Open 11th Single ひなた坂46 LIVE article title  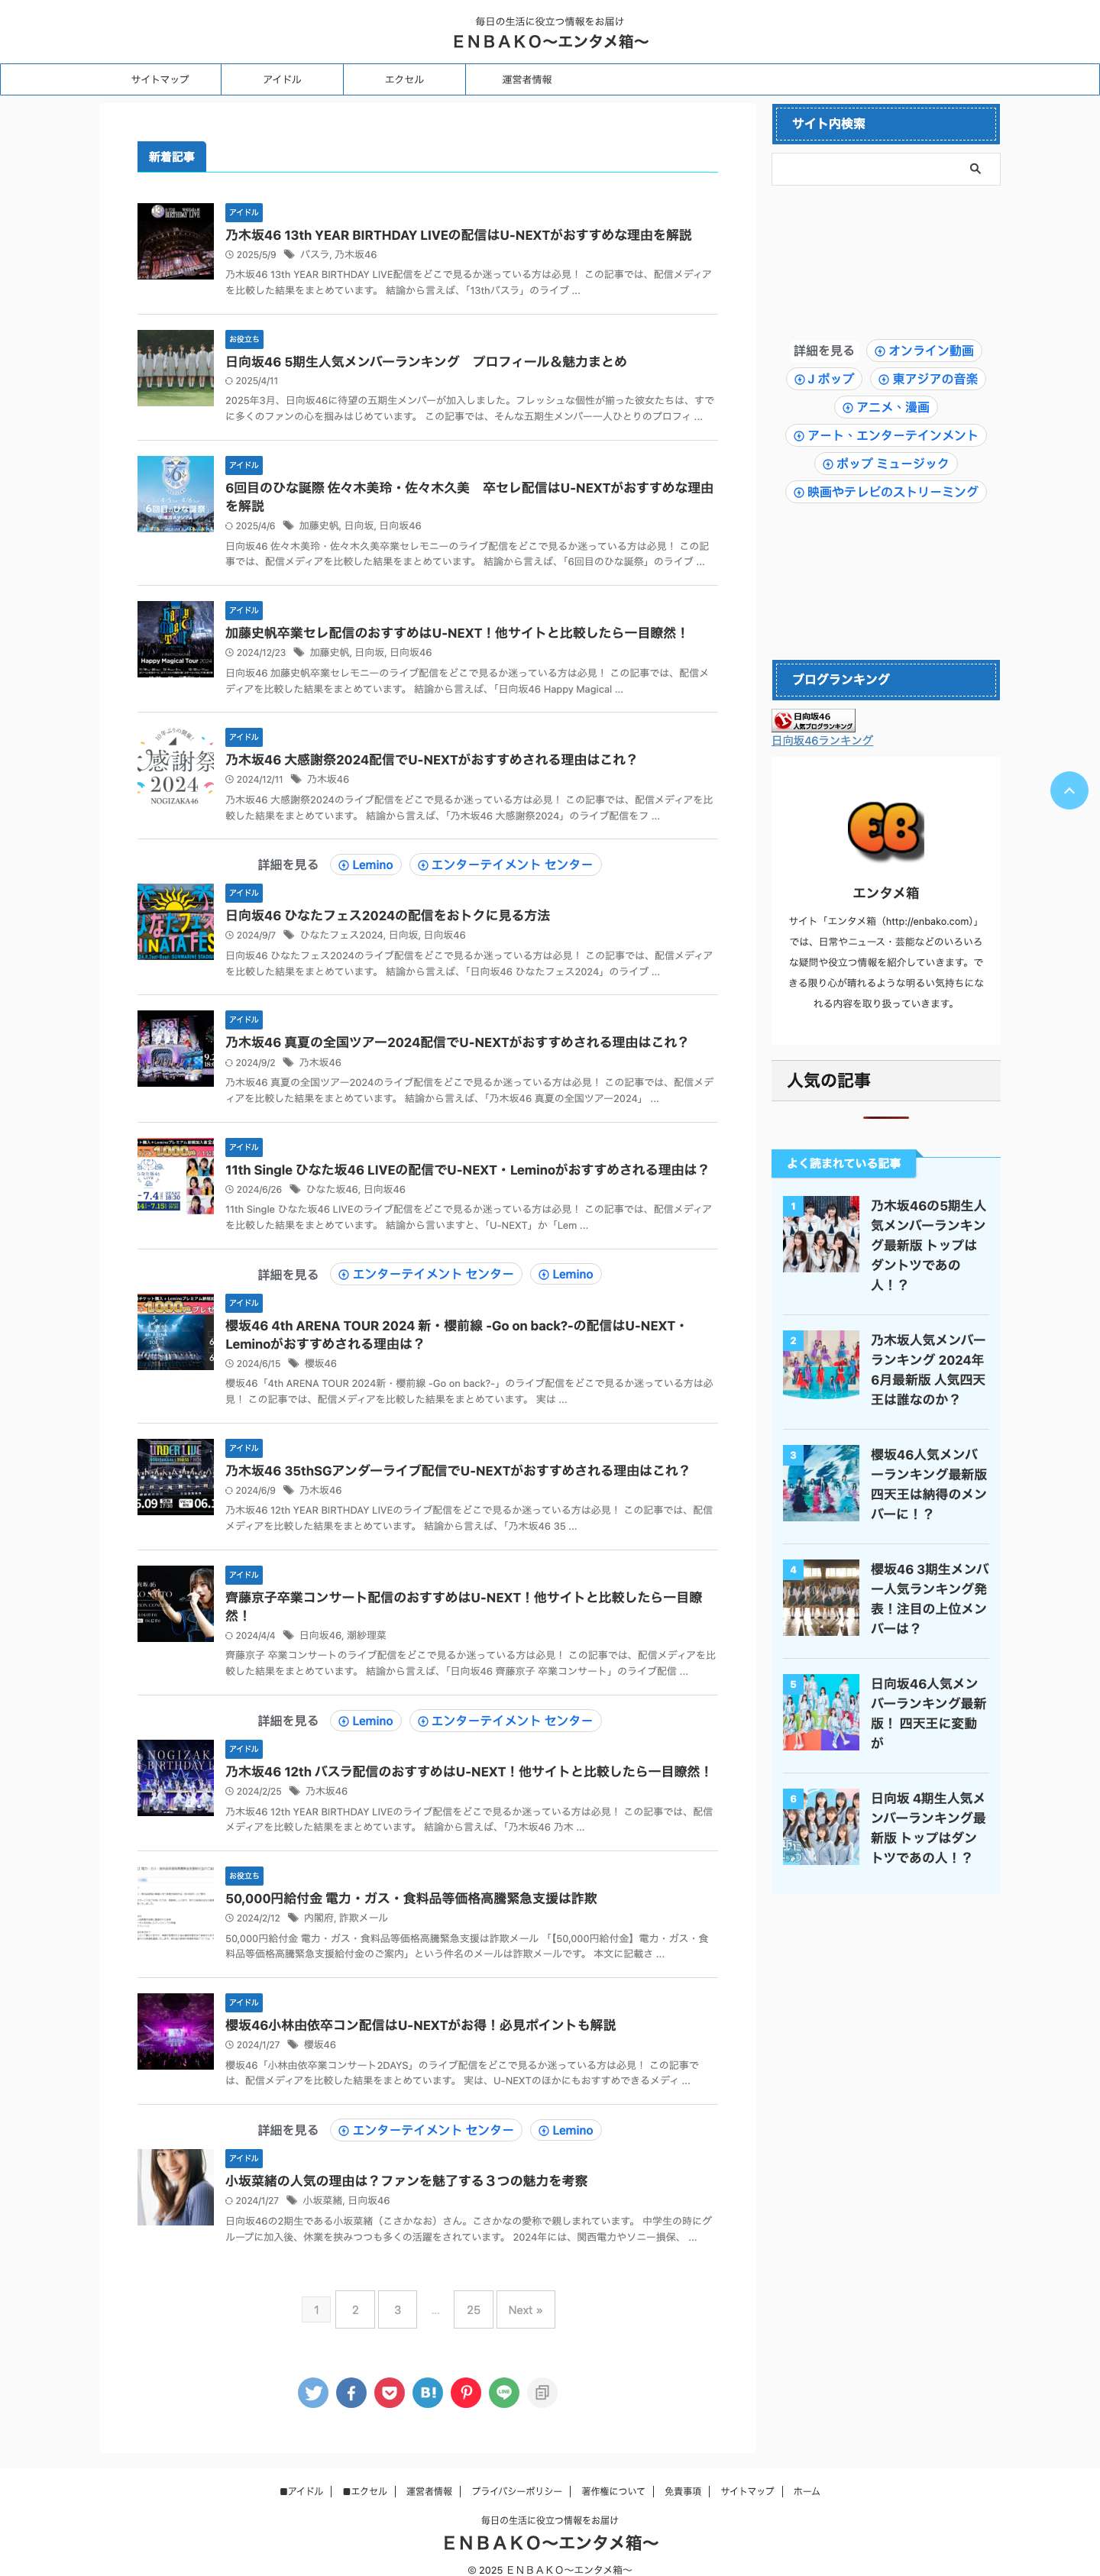click(467, 1170)
